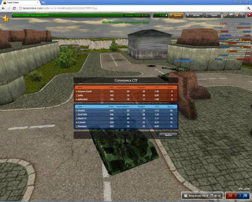252x202 pixels.
Task: Toggle the sound icon in top bar
Action: click(x=237, y=15)
